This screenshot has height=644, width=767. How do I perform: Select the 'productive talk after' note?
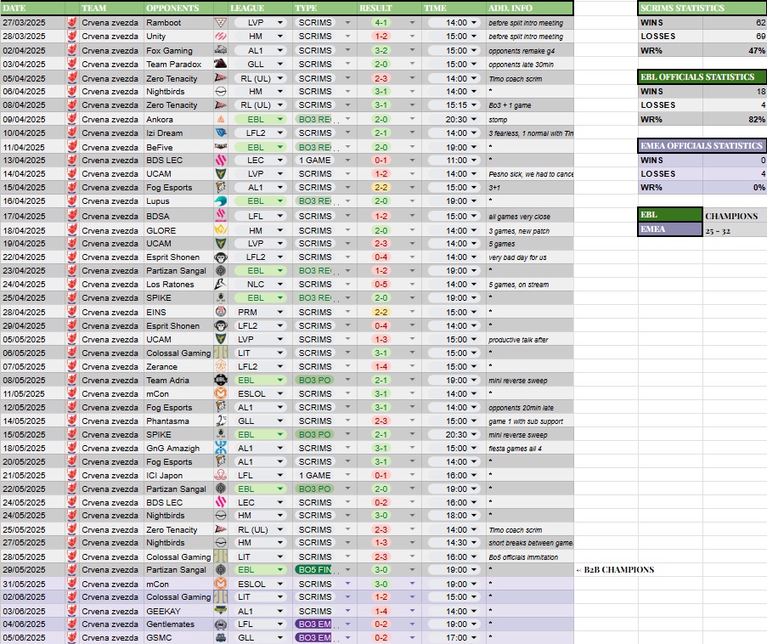[x=518, y=340]
